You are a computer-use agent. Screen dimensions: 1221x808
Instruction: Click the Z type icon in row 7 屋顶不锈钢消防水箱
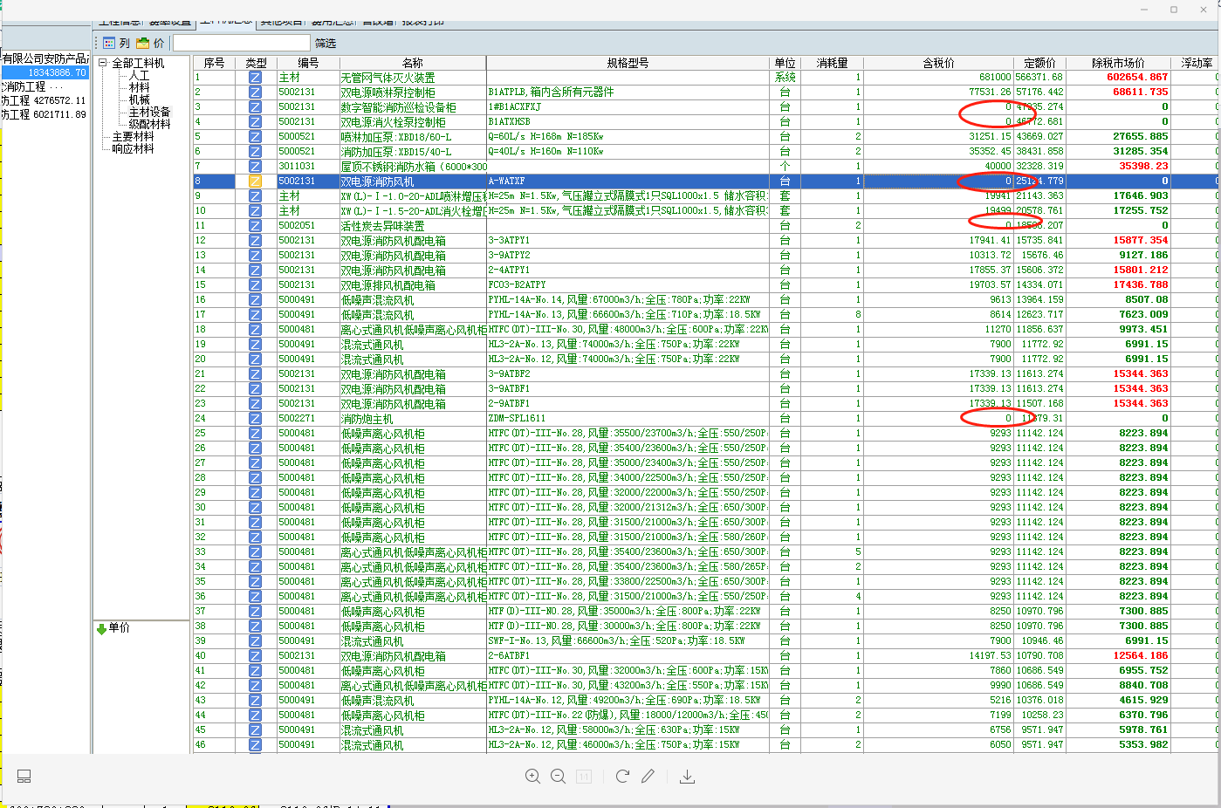[x=255, y=167]
